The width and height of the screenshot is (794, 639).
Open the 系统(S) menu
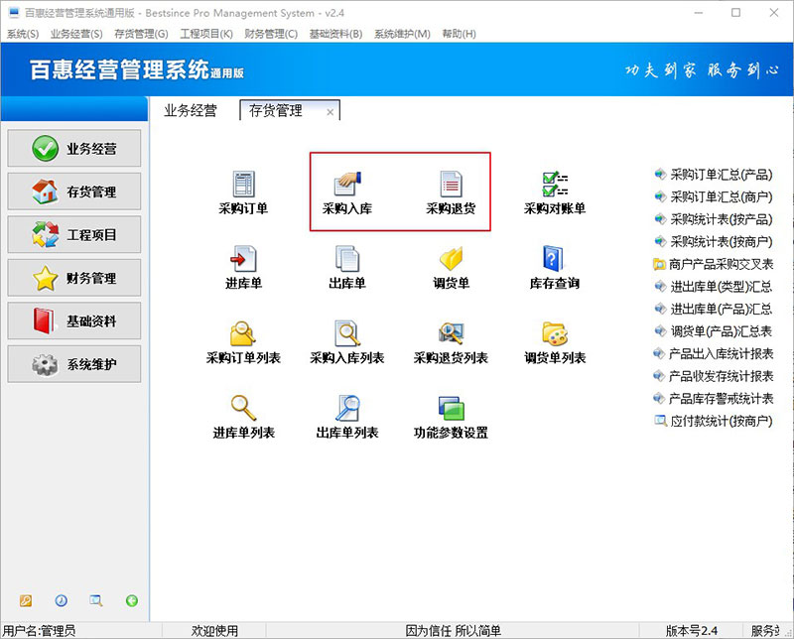(x=23, y=34)
